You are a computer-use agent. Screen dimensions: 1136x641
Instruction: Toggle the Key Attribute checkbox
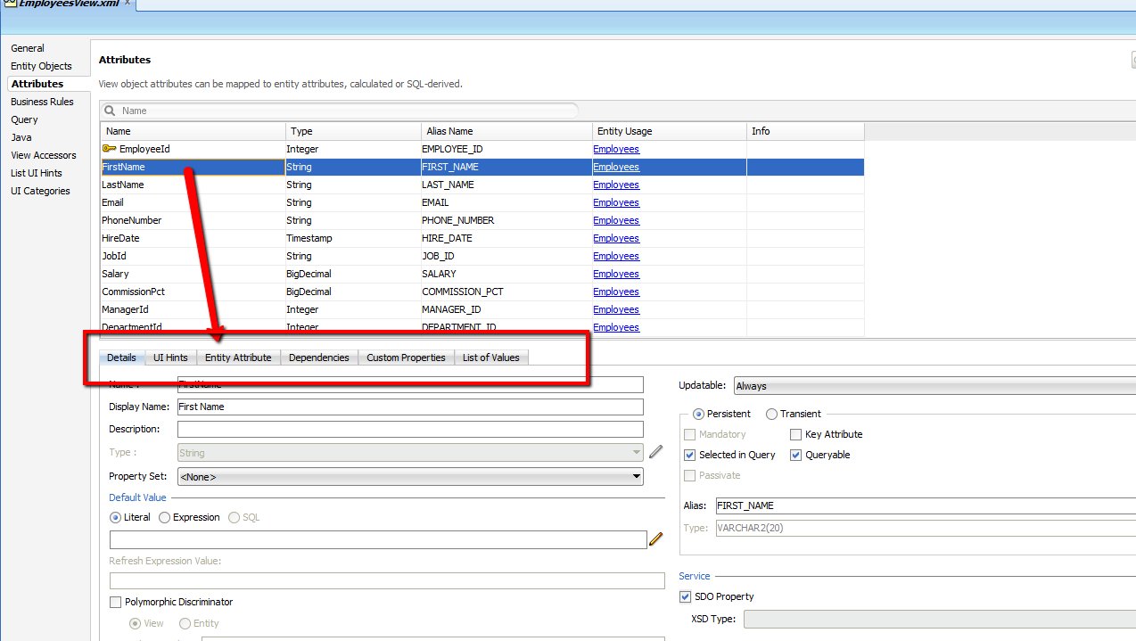796,434
